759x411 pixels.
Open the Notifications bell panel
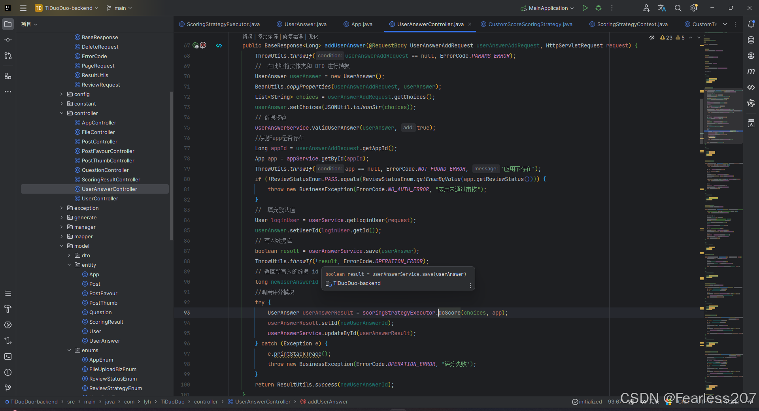pos(751,24)
